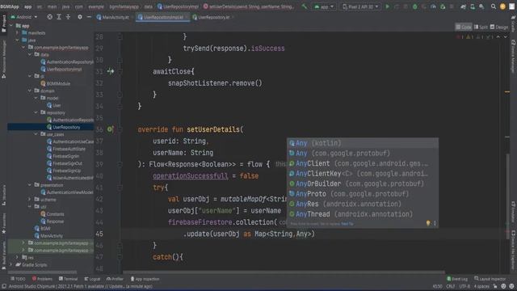The width and height of the screenshot is (517, 291).
Task: Go to next highlighted error arrow
Action: [505, 37]
